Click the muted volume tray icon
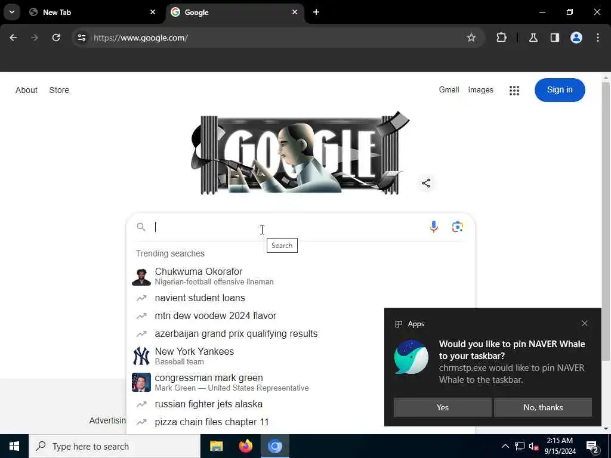 [533, 446]
